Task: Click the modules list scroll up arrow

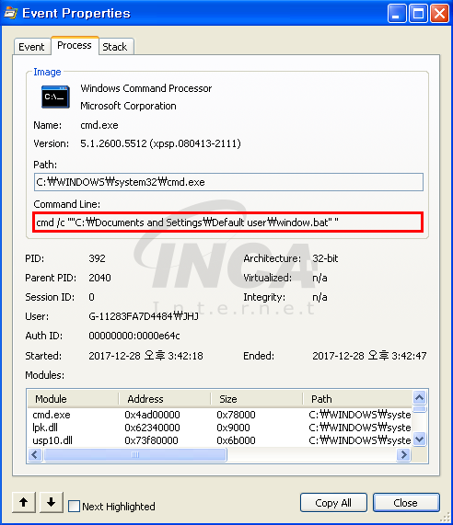Action: 420,398
